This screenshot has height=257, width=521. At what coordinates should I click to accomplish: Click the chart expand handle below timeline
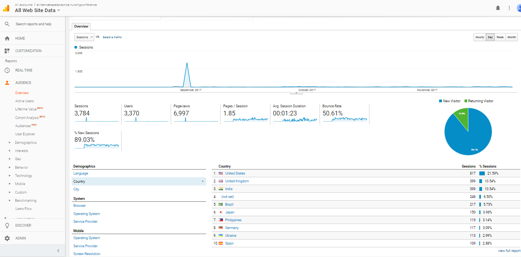pos(297,93)
